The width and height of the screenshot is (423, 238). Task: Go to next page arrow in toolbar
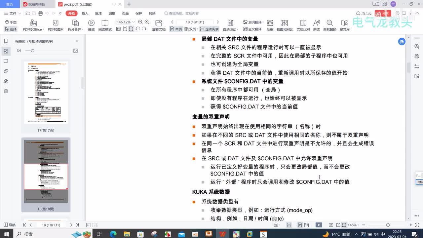(x=217, y=22)
